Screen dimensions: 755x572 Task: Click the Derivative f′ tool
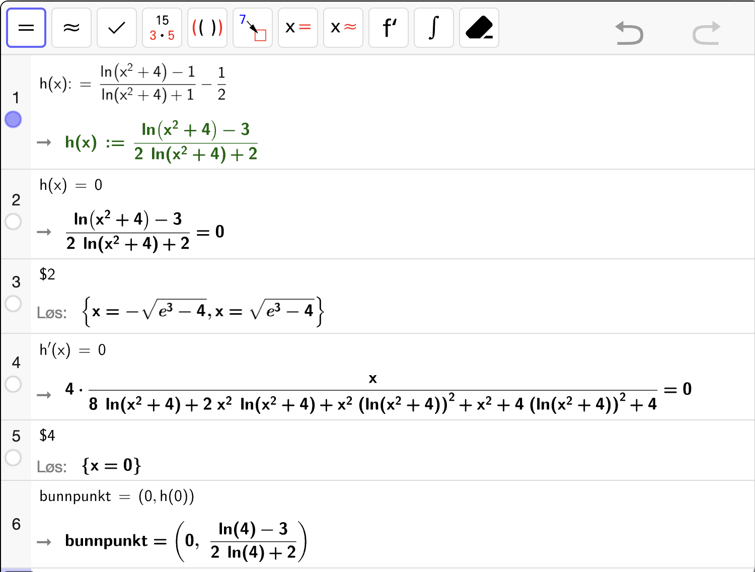389,28
